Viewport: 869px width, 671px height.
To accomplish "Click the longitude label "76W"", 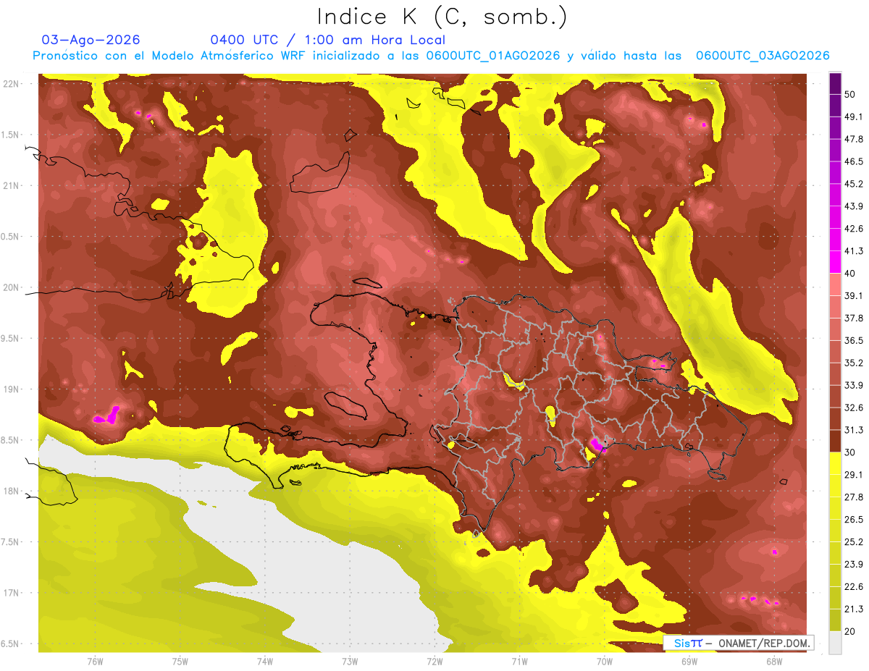I will click(x=95, y=661).
